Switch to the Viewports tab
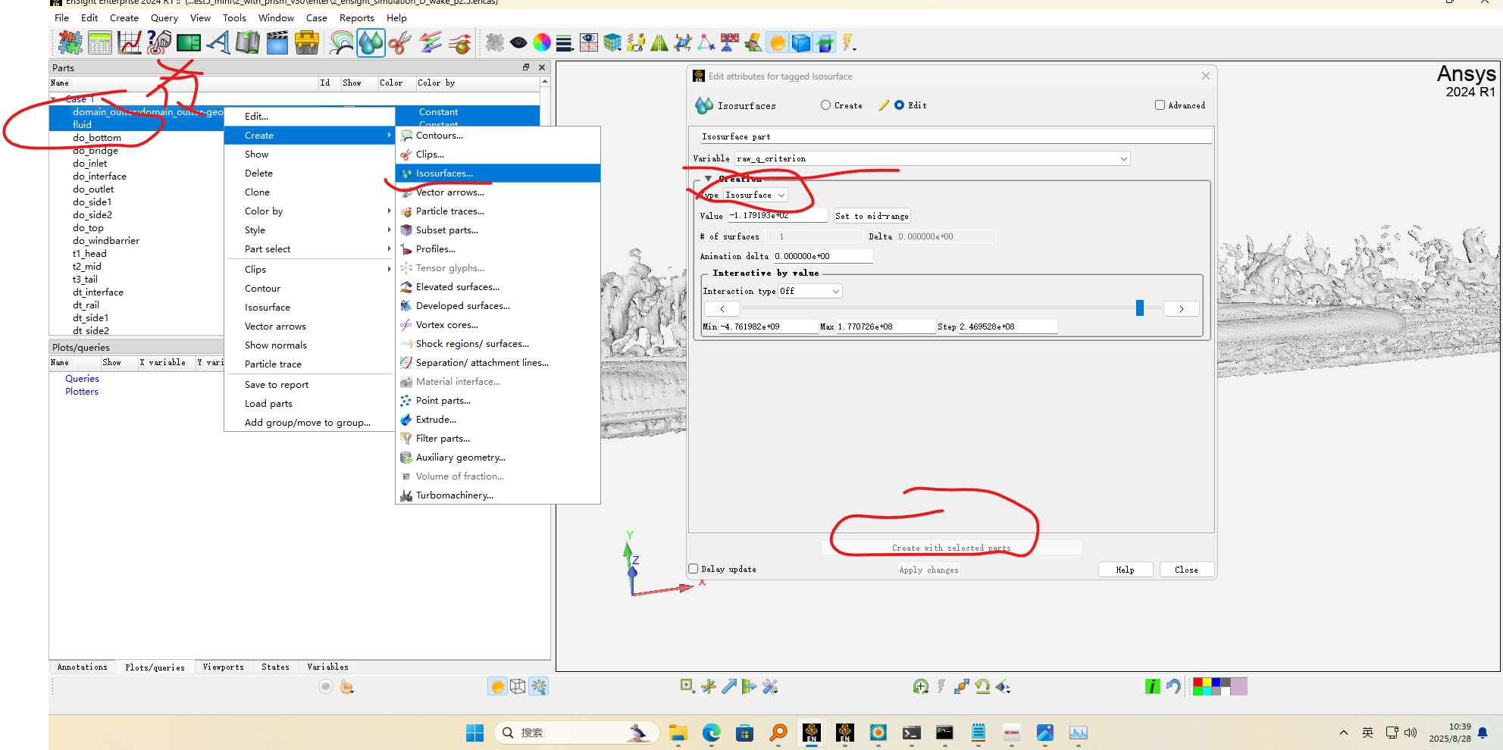The image size is (1503, 750). [x=223, y=667]
